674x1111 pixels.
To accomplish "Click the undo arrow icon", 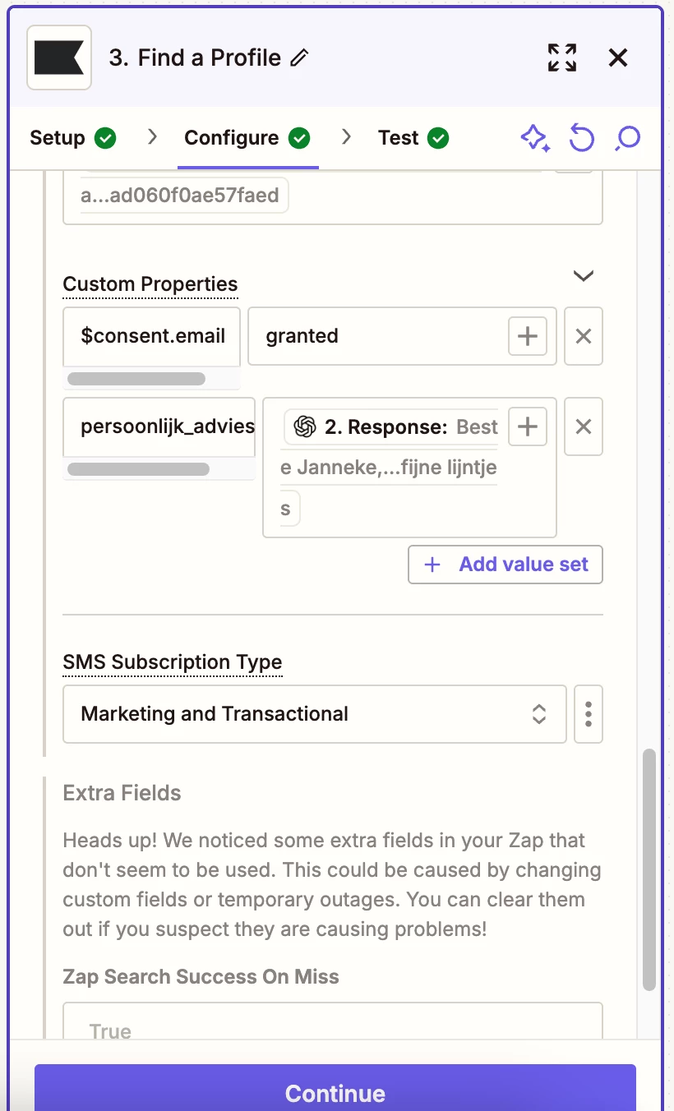I will [x=582, y=138].
